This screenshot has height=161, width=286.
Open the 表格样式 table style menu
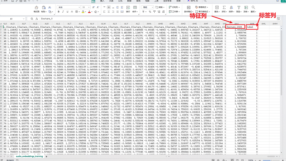click(x=202, y=7)
